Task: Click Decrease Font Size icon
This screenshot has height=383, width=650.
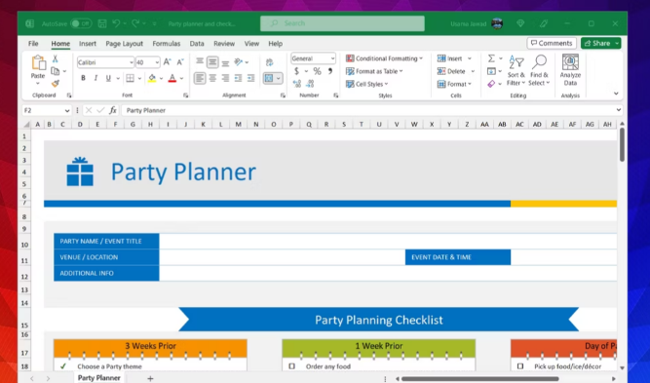Action: tap(180, 62)
